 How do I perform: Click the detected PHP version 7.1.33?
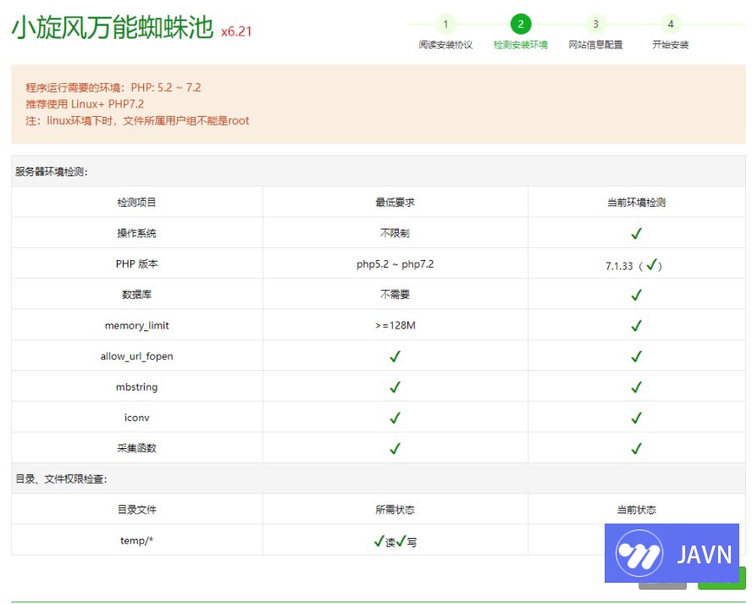619,266
